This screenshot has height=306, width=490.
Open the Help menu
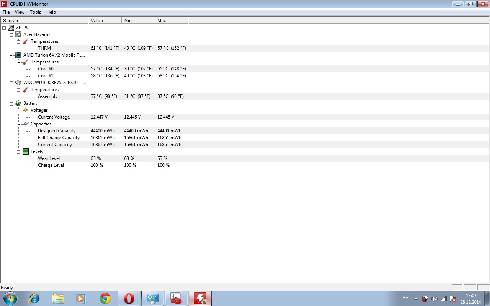[51, 12]
